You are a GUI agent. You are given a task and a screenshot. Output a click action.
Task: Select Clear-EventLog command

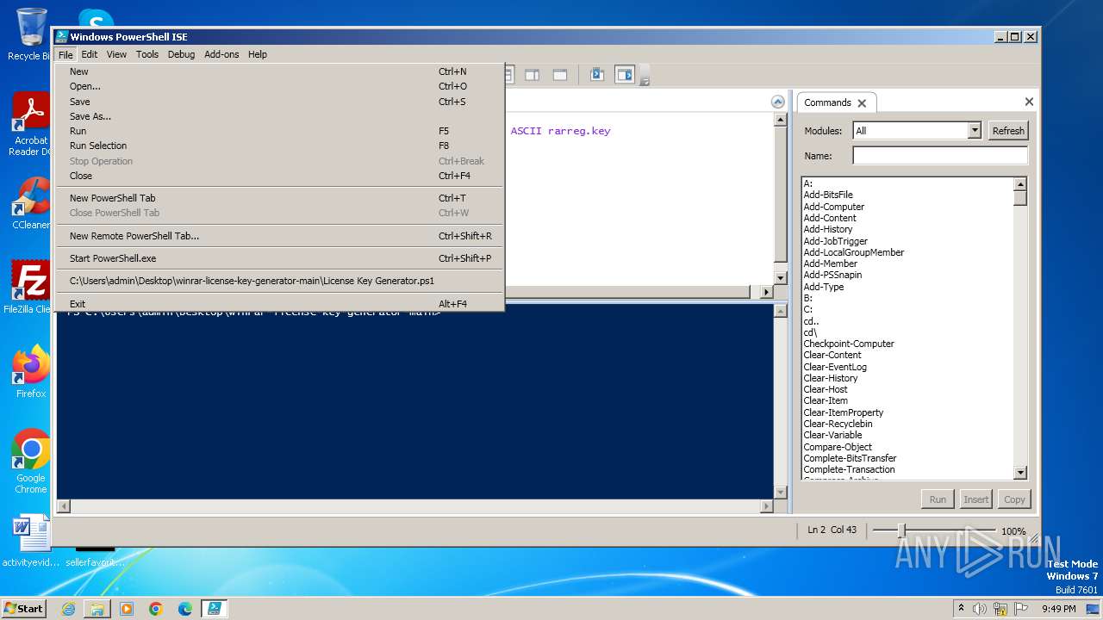(x=835, y=367)
